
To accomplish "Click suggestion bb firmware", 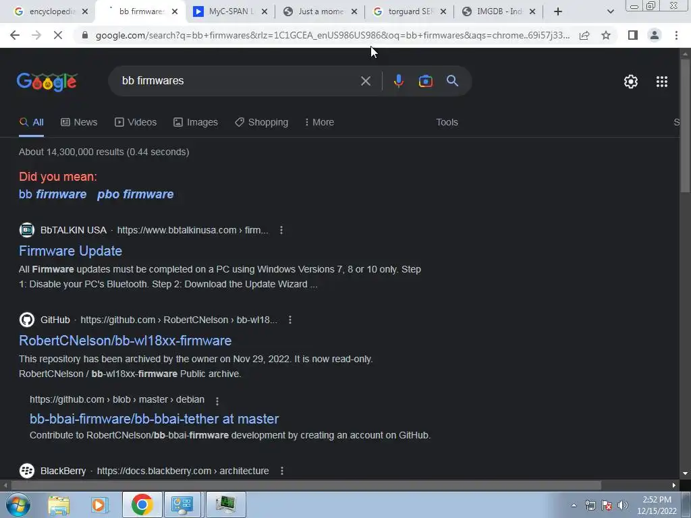I will (53, 194).
